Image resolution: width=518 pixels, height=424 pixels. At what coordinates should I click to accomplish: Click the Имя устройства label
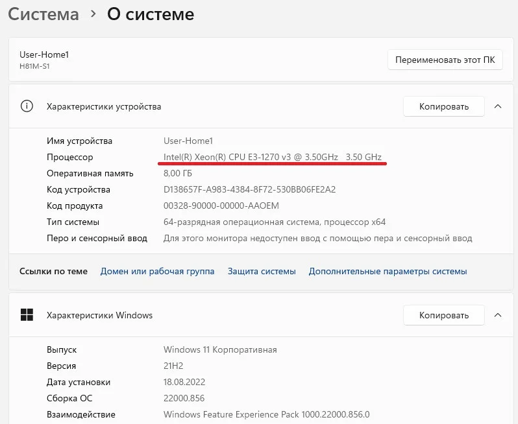point(79,141)
